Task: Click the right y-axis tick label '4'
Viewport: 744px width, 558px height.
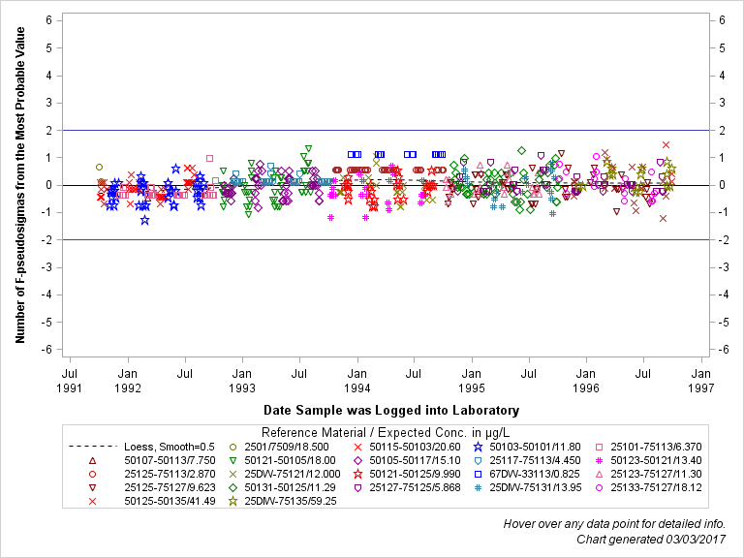Action: coord(722,76)
